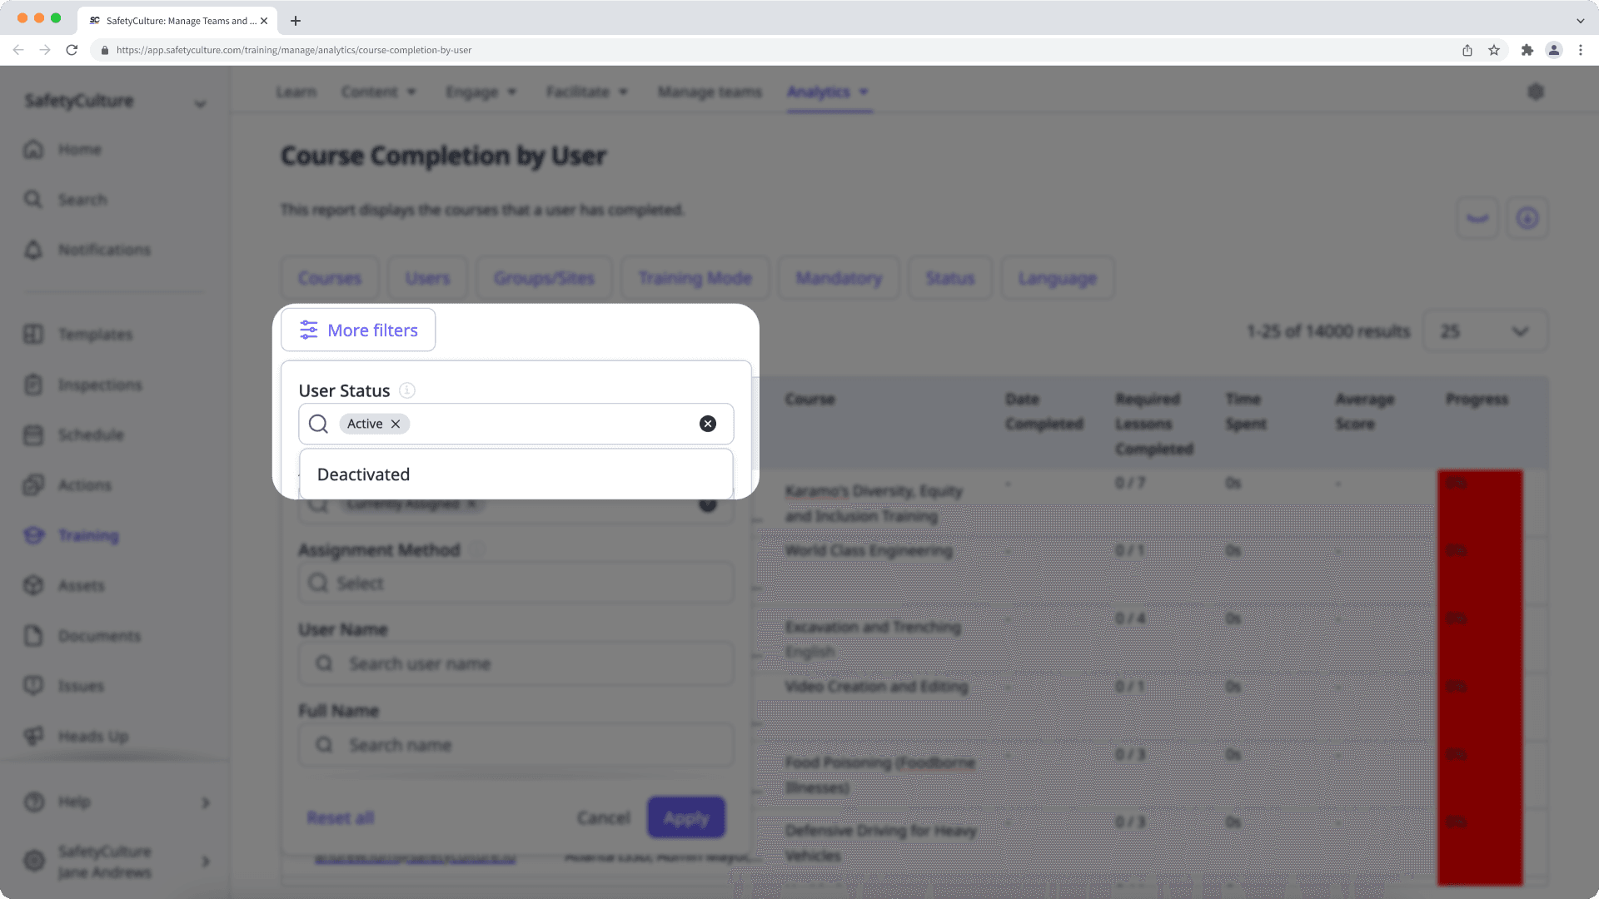Remove the Active filter chip

click(x=396, y=424)
